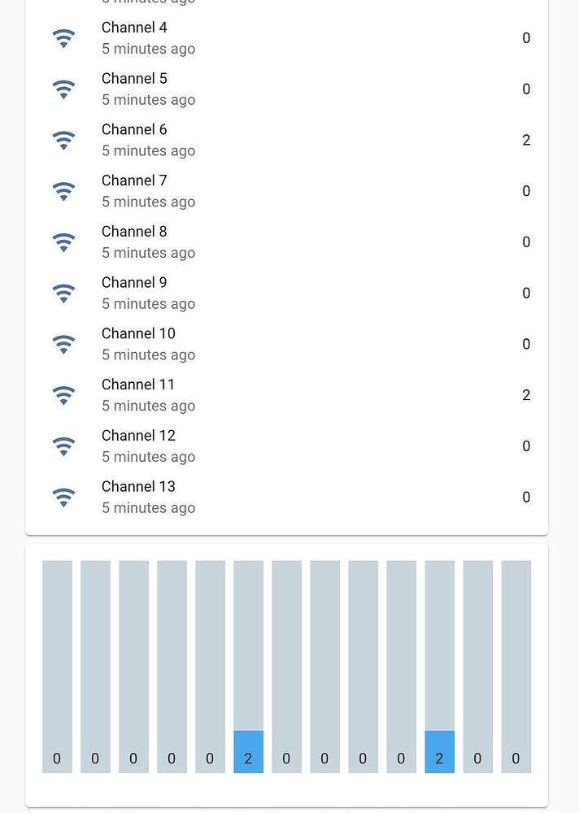Click the count value for Channel 11

click(526, 395)
